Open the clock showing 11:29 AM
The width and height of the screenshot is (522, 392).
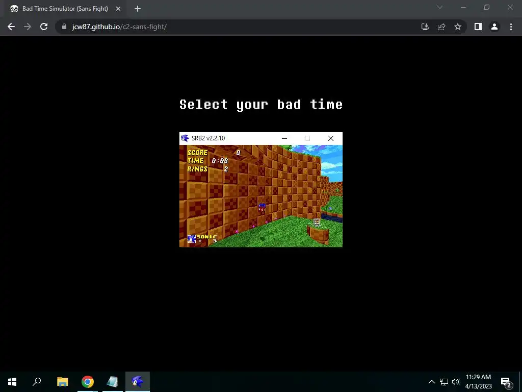click(x=478, y=382)
